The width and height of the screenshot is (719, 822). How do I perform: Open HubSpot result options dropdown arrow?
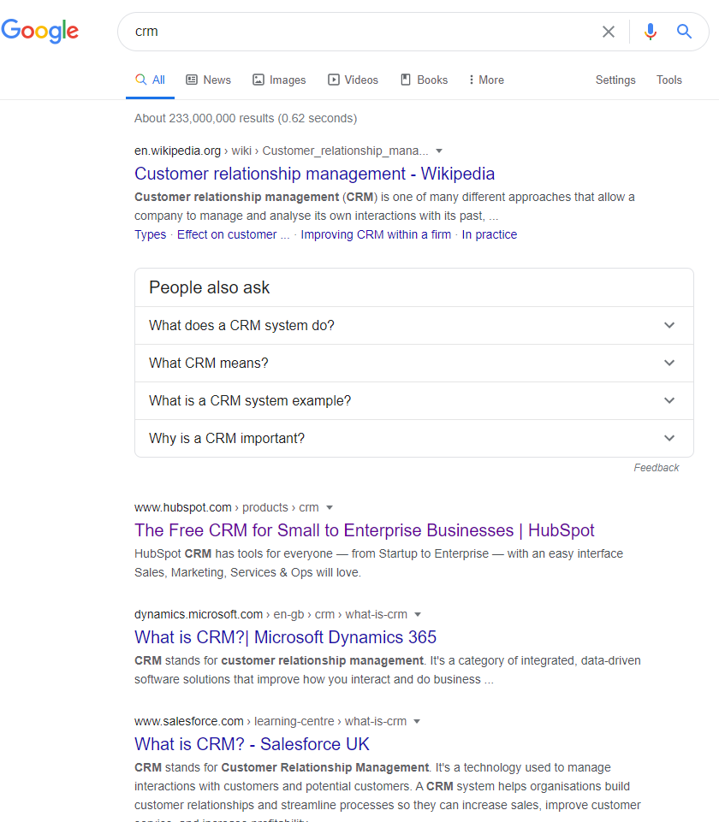click(330, 507)
